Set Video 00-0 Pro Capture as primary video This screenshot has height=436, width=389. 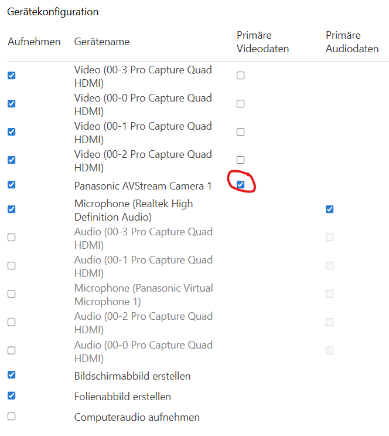pyautogui.click(x=240, y=103)
